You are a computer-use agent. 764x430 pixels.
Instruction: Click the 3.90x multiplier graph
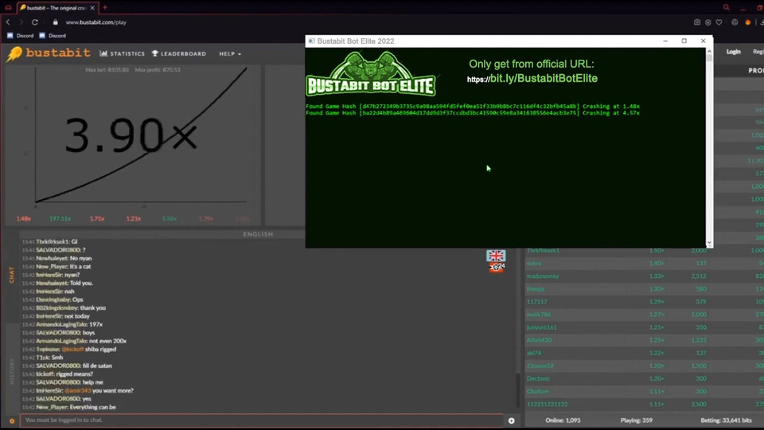tap(133, 135)
